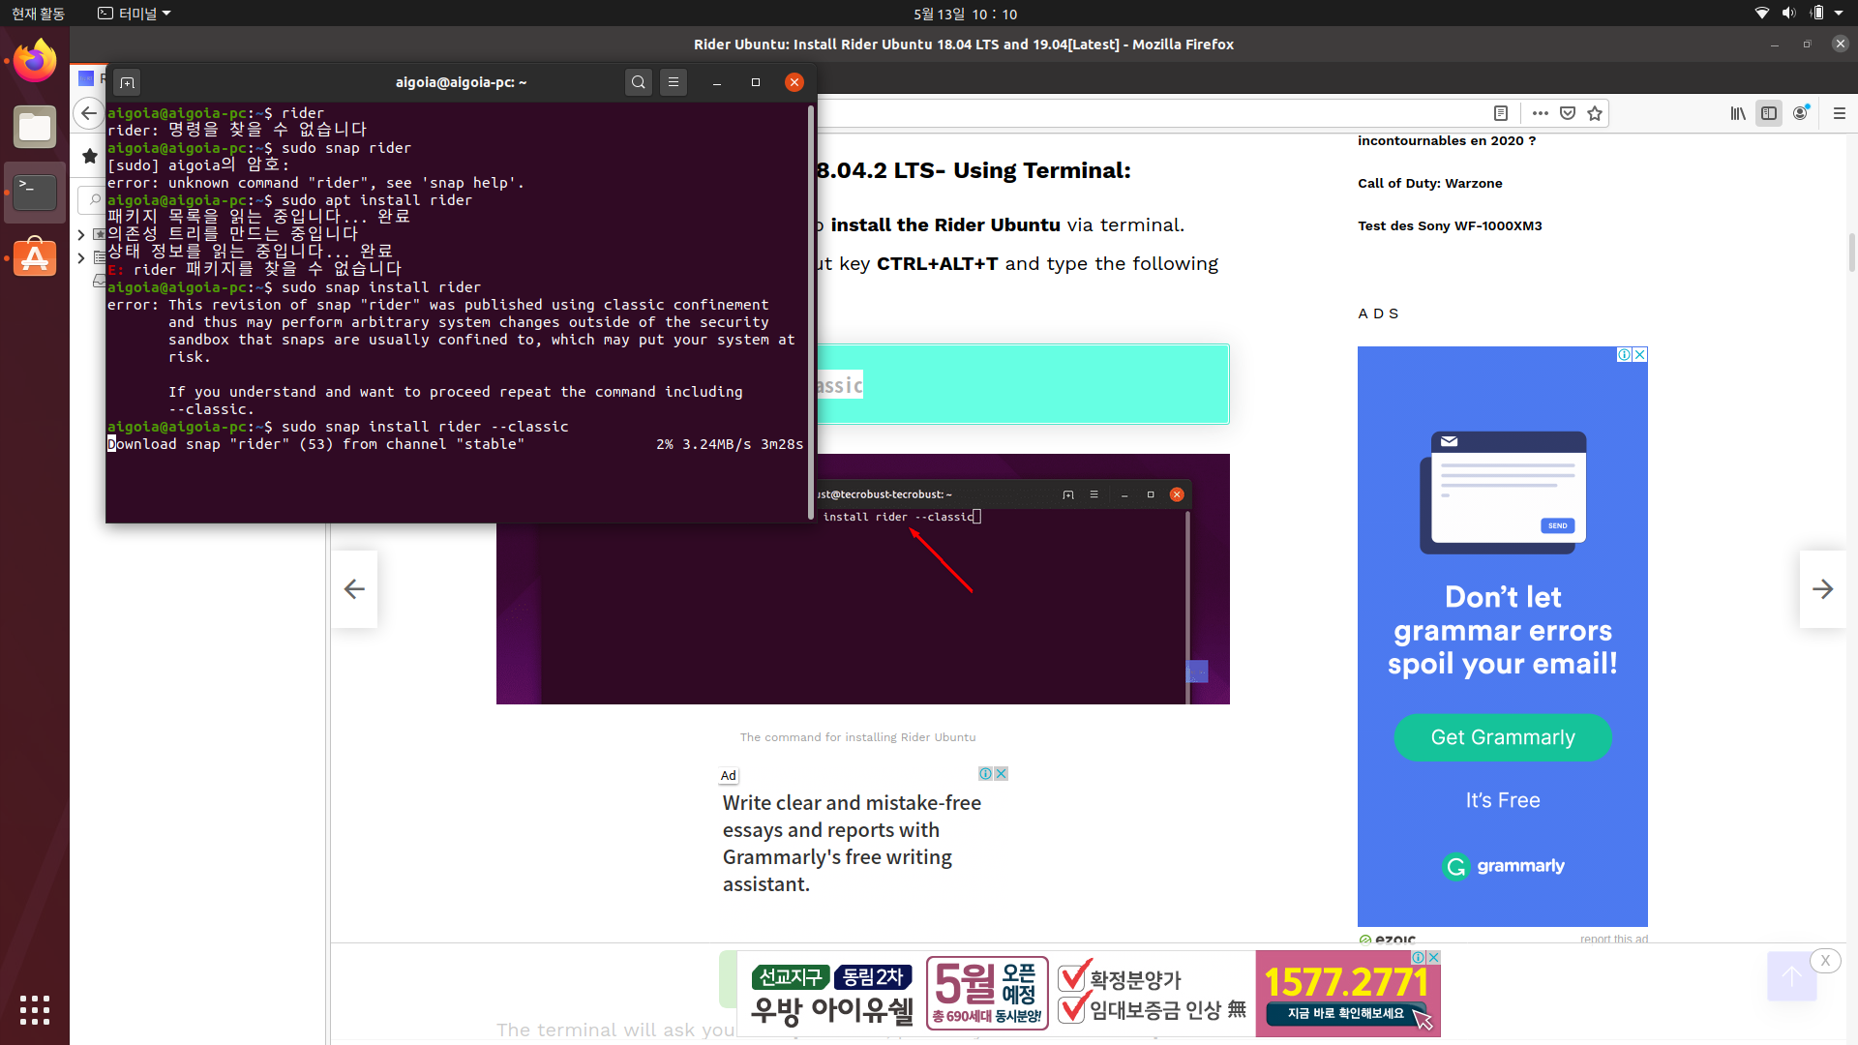
Task: Save page to Pocket
Action: coord(1568,113)
